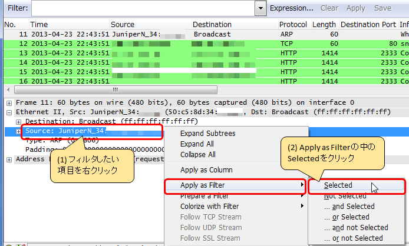The width and height of the screenshot is (409, 246).
Task: Expand the Frame 11 tree node
Action: [9, 102]
